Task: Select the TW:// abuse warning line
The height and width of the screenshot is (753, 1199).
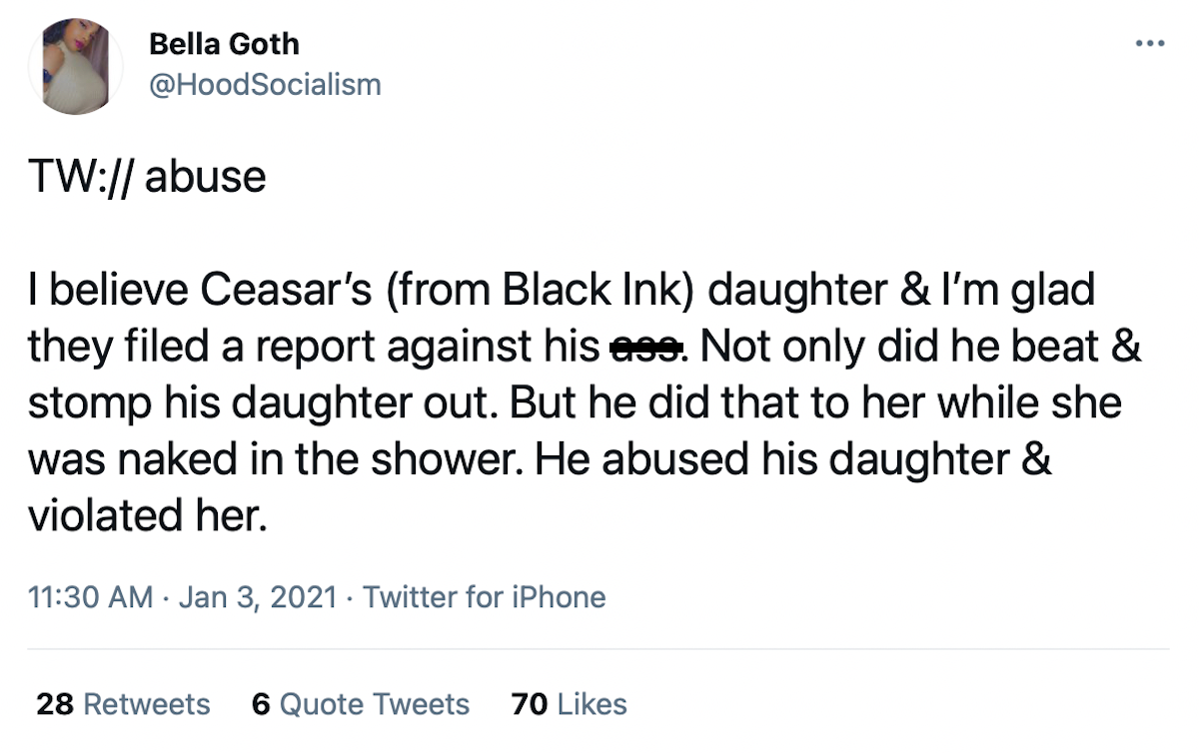Action: click(148, 177)
